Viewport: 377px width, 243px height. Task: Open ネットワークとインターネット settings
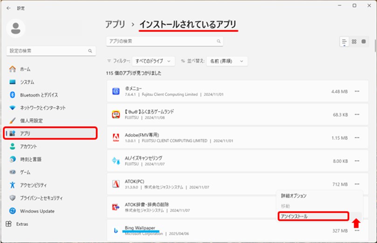[x=50, y=108]
